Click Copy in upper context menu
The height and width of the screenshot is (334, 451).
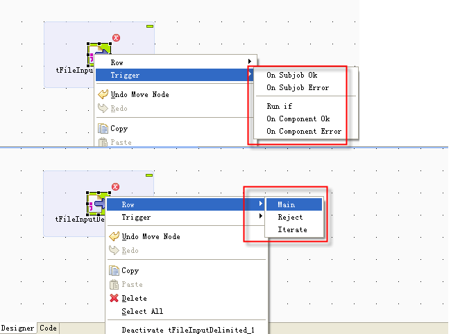coord(119,128)
